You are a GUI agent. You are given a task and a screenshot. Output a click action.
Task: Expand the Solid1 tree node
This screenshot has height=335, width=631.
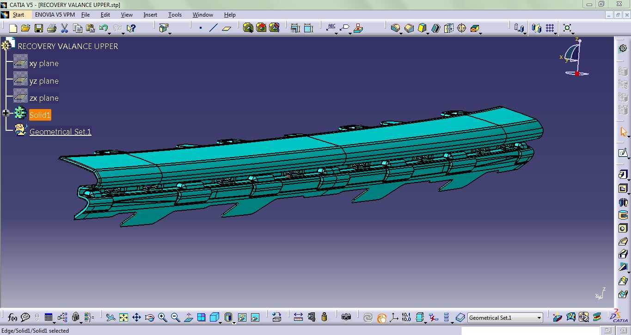pos(6,113)
